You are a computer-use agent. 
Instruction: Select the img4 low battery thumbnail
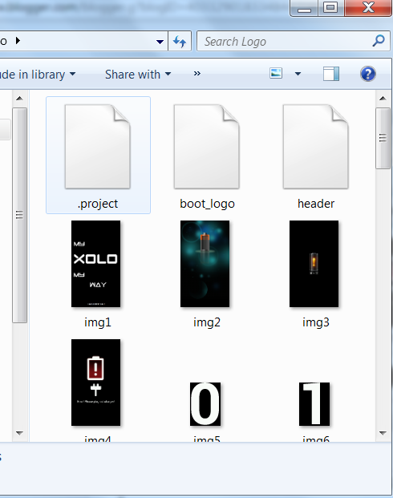(96, 383)
